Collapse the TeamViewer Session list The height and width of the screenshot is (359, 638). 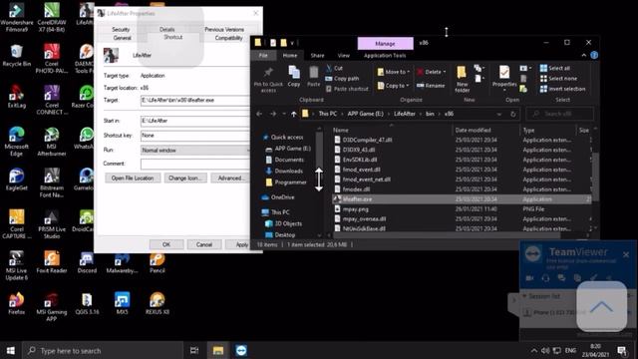pyautogui.click(x=524, y=296)
